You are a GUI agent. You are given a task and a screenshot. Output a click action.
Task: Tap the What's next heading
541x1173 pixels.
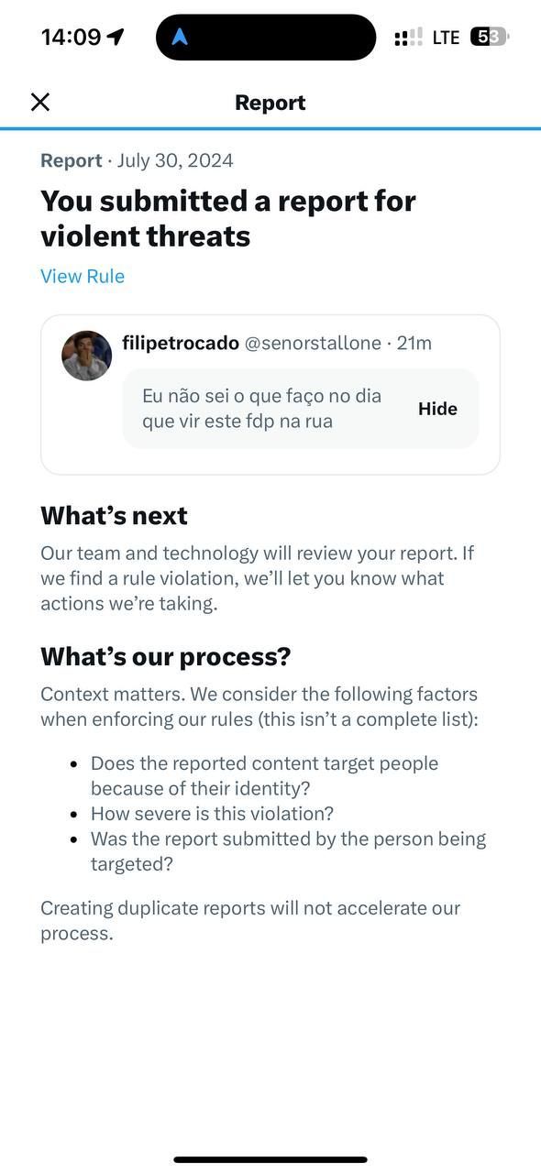point(114,516)
